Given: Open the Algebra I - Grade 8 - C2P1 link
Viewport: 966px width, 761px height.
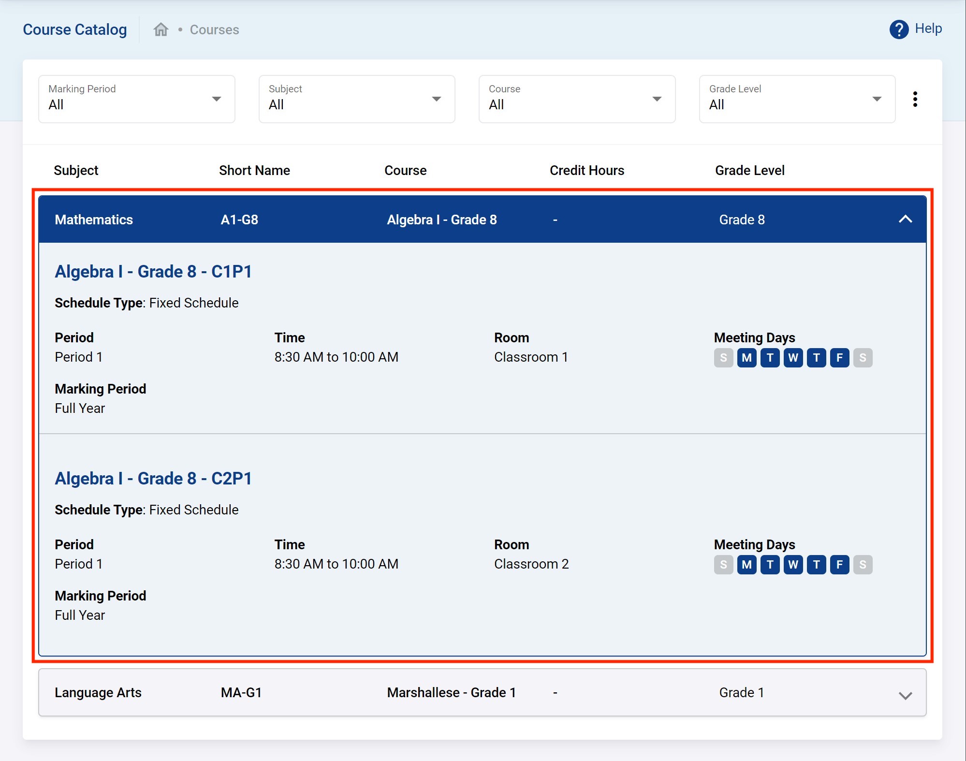Looking at the screenshot, I should pos(153,479).
